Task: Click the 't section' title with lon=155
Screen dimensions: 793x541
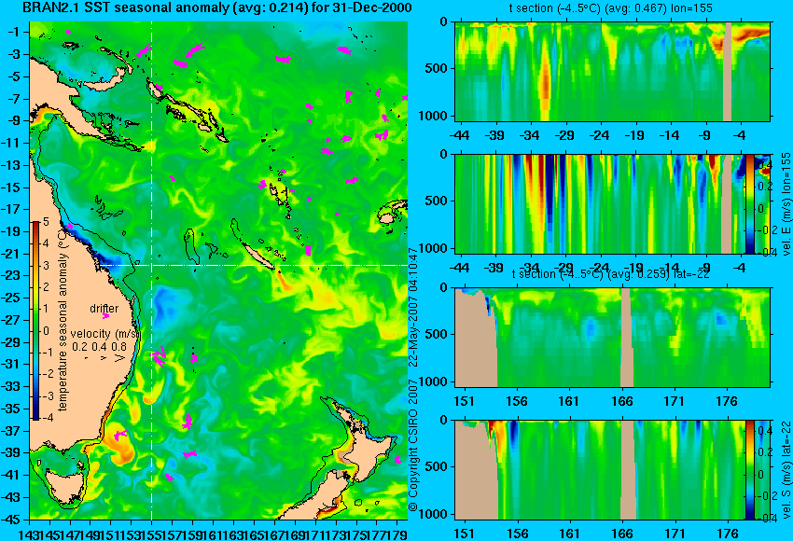Action: pos(611,8)
